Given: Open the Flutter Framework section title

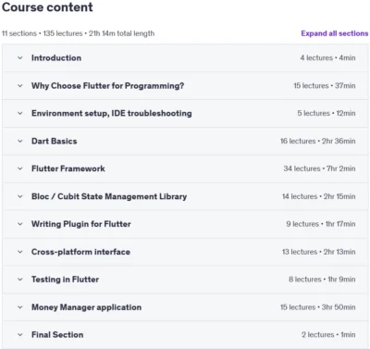Looking at the screenshot, I should pyautogui.click(x=68, y=168).
